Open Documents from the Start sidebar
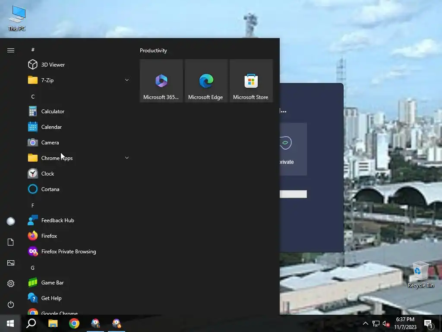The height and width of the screenshot is (332, 442). pyautogui.click(x=11, y=242)
